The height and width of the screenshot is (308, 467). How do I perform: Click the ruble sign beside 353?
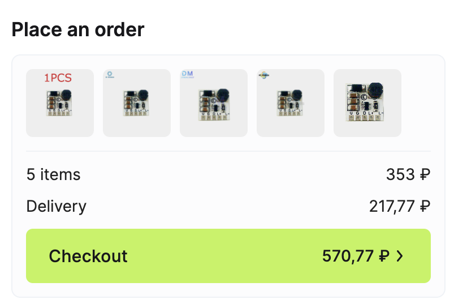[x=425, y=174]
